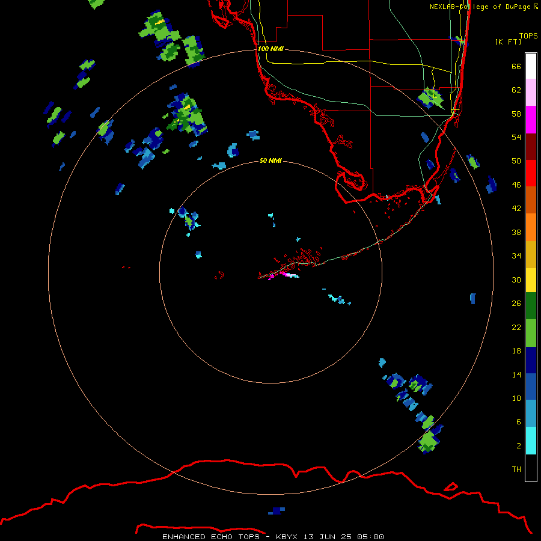Click the TOPS legend title
This screenshot has height=541, width=541.
click(528, 35)
